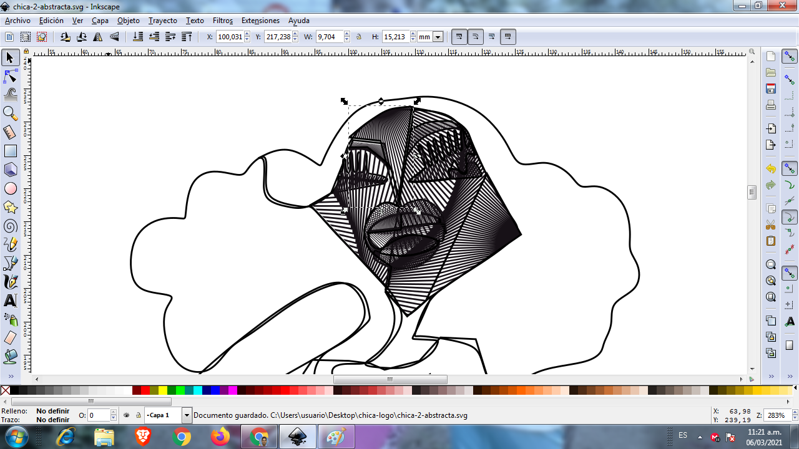Click the no-color X swatch

[x=5, y=390]
